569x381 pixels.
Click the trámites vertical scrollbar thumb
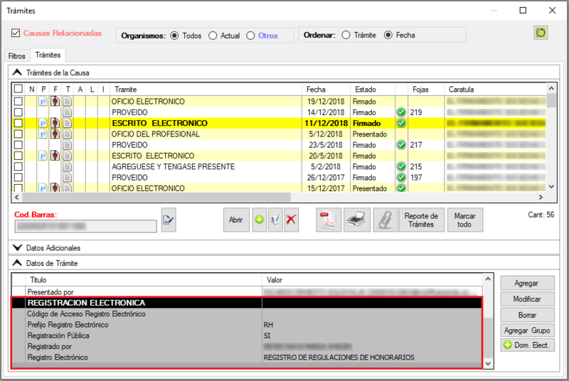[551, 100]
